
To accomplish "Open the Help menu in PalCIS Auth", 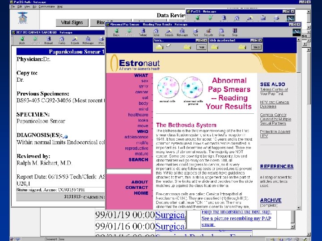I will click(x=60, y=7).
